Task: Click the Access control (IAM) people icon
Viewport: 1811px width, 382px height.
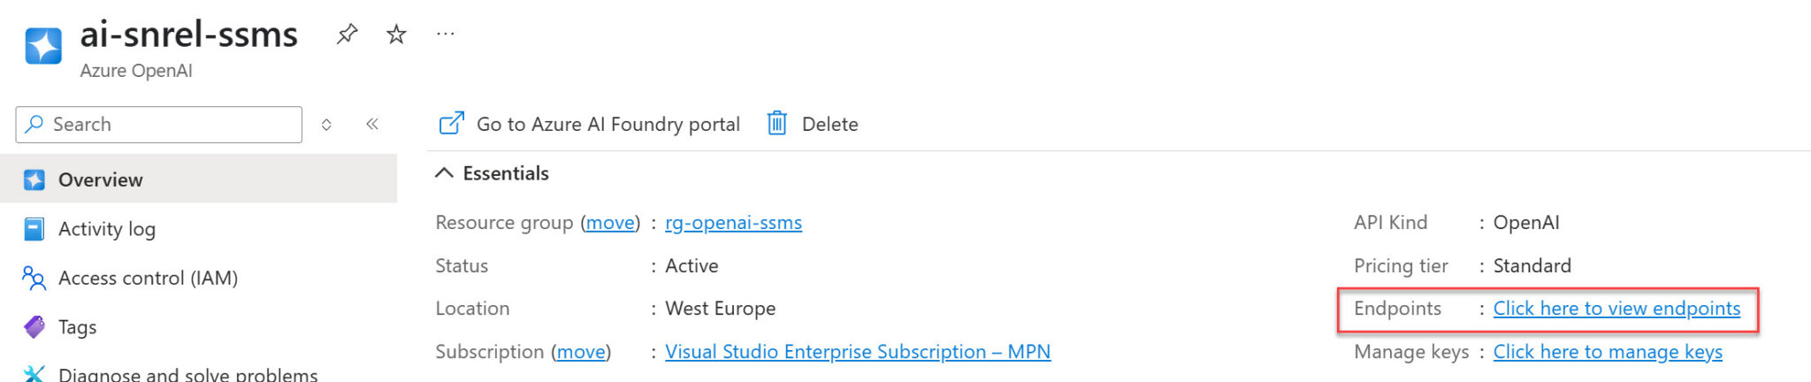Action: pyautogui.click(x=34, y=279)
